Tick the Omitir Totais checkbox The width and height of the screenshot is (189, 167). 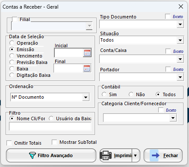pos(9,143)
